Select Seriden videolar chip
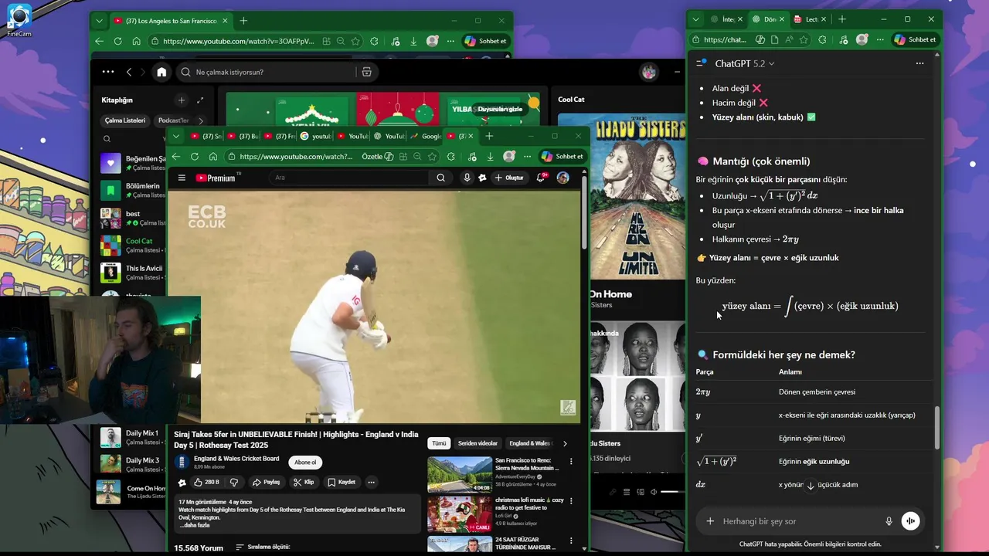989x556 pixels. pyautogui.click(x=478, y=443)
